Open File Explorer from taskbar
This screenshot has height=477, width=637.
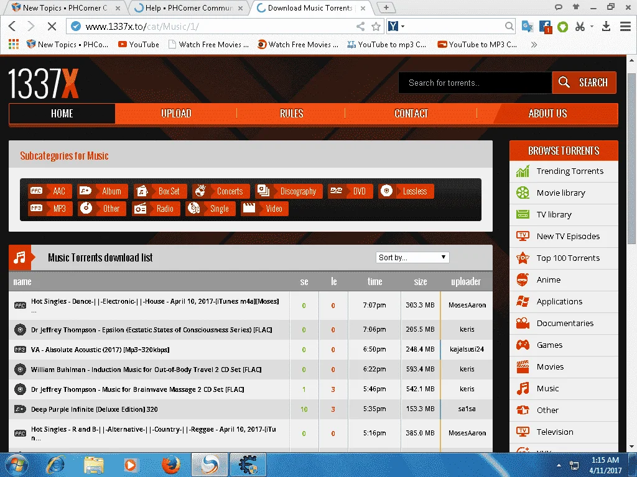[94, 465]
